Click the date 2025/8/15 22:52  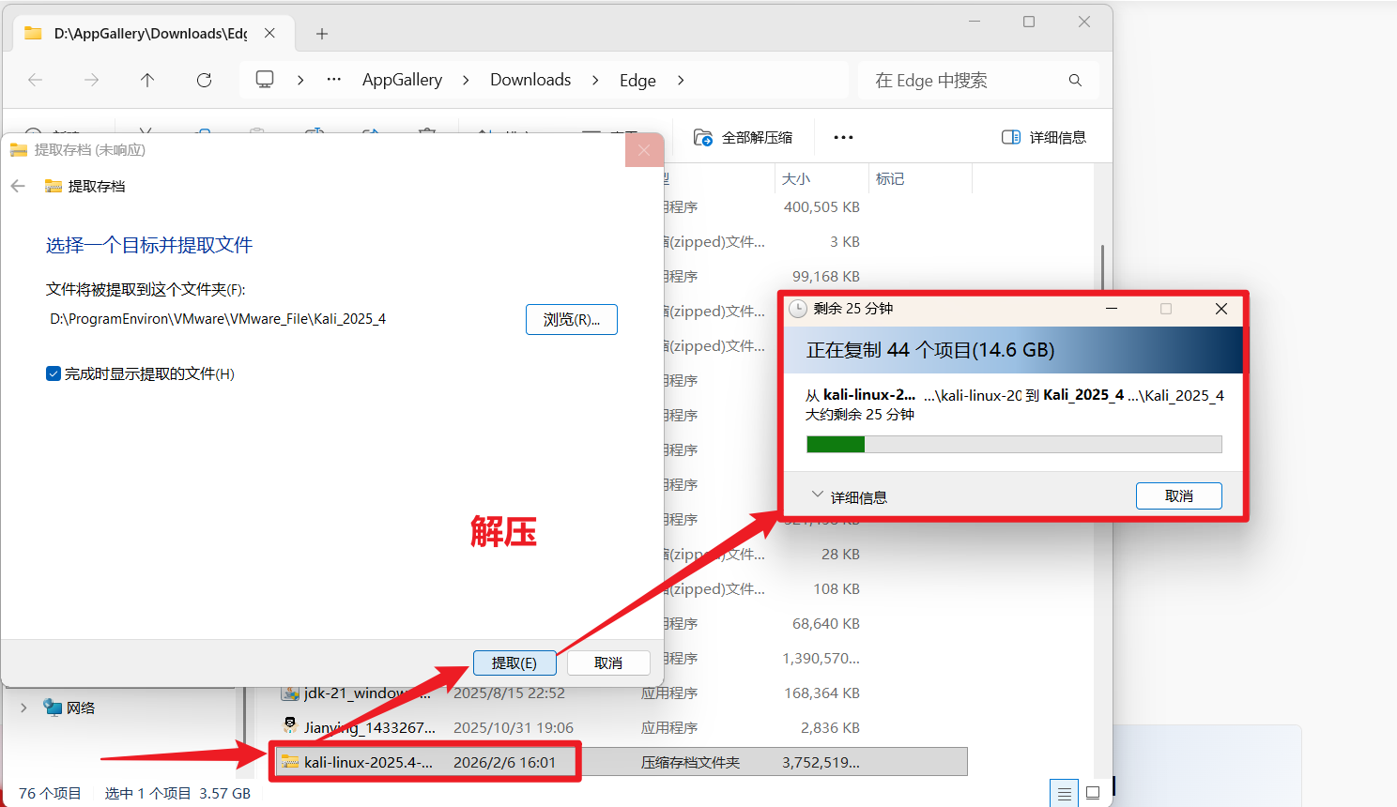[510, 693]
